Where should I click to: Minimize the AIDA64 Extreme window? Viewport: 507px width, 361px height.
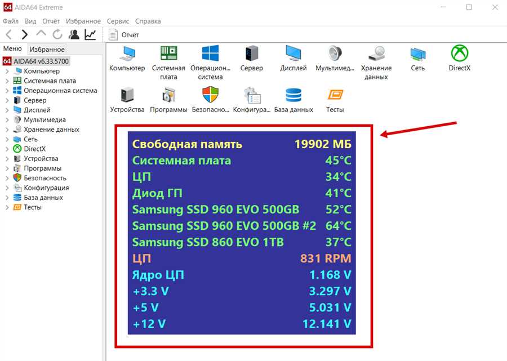click(444, 7)
